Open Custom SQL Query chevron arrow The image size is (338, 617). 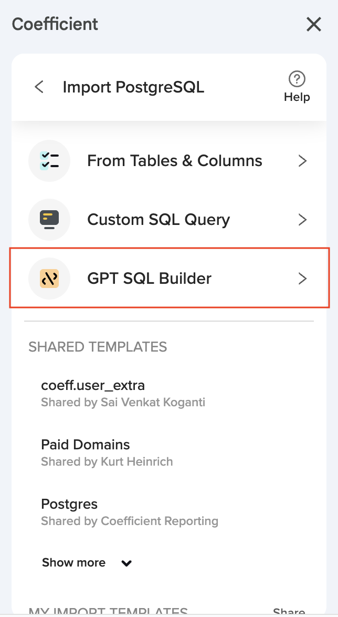(x=302, y=220)
